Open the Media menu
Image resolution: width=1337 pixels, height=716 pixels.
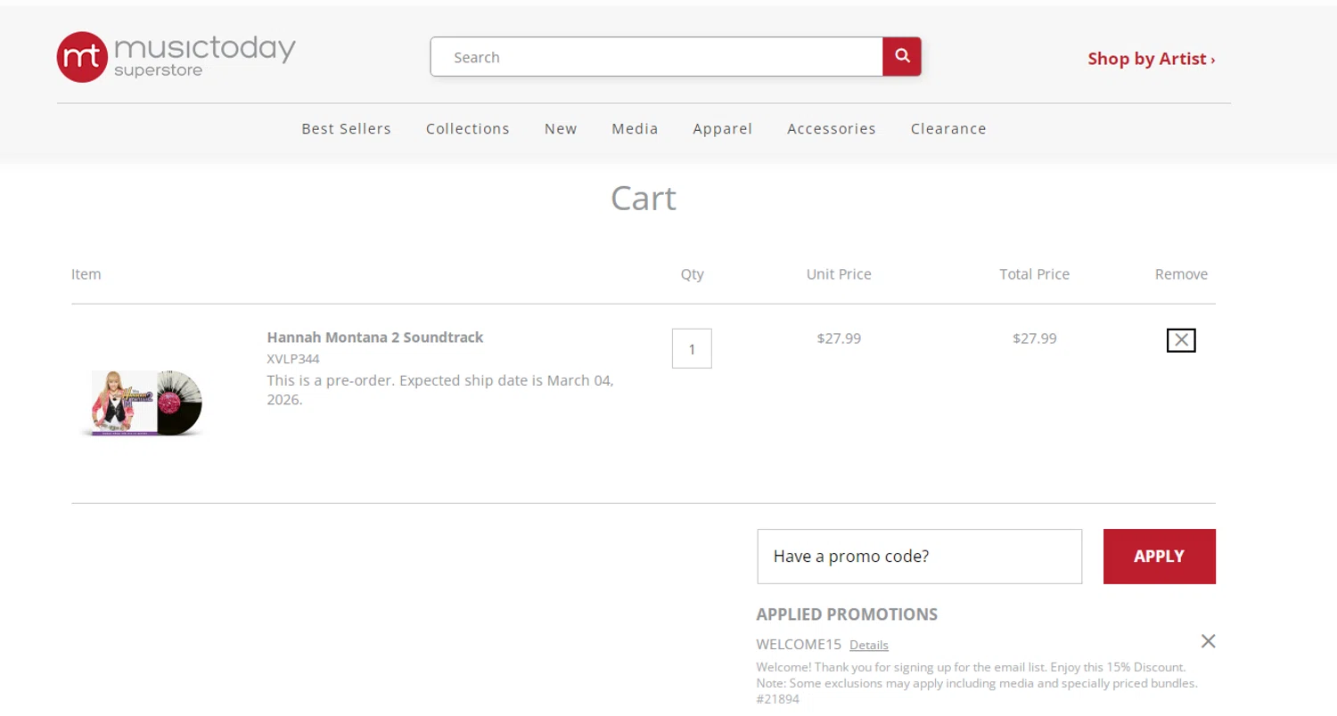(635, 129)
